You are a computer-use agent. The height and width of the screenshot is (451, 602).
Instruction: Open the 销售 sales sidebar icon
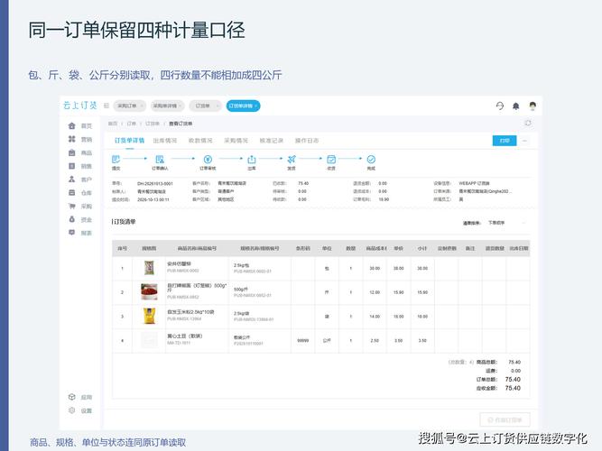pyautogui.click(x=72, y=166)
